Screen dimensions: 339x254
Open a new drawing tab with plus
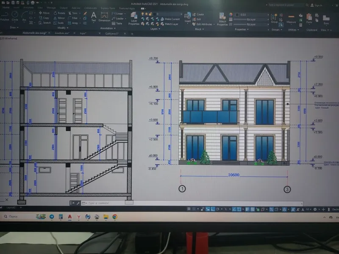[x=132, y=34]
